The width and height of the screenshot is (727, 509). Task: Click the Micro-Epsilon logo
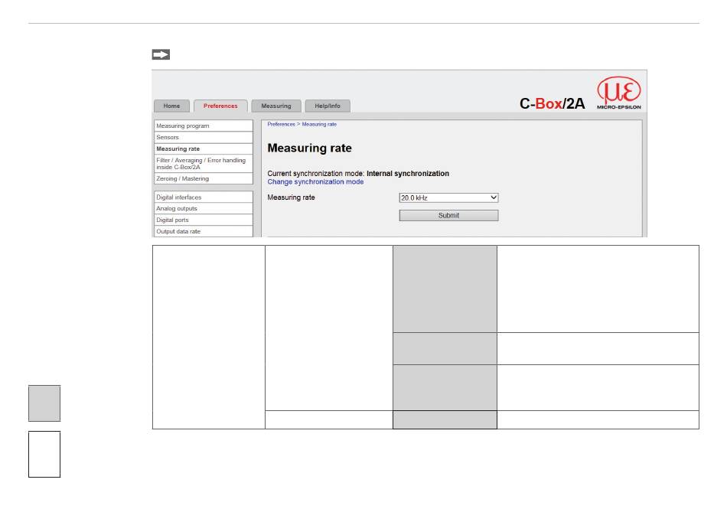pos(619,93)
